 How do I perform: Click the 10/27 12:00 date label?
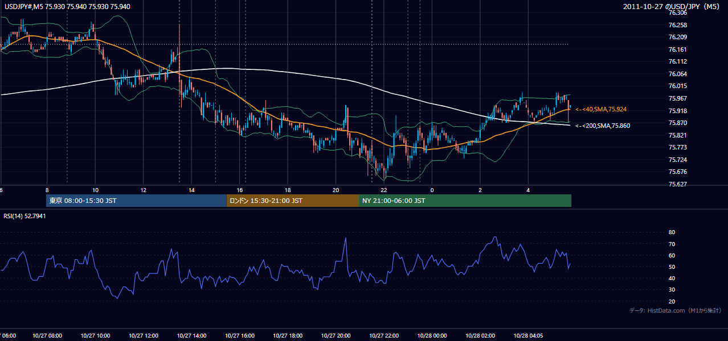143,335
